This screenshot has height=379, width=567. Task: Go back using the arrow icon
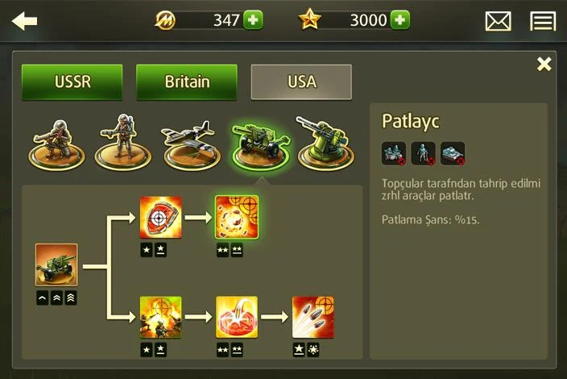point(24,21)
